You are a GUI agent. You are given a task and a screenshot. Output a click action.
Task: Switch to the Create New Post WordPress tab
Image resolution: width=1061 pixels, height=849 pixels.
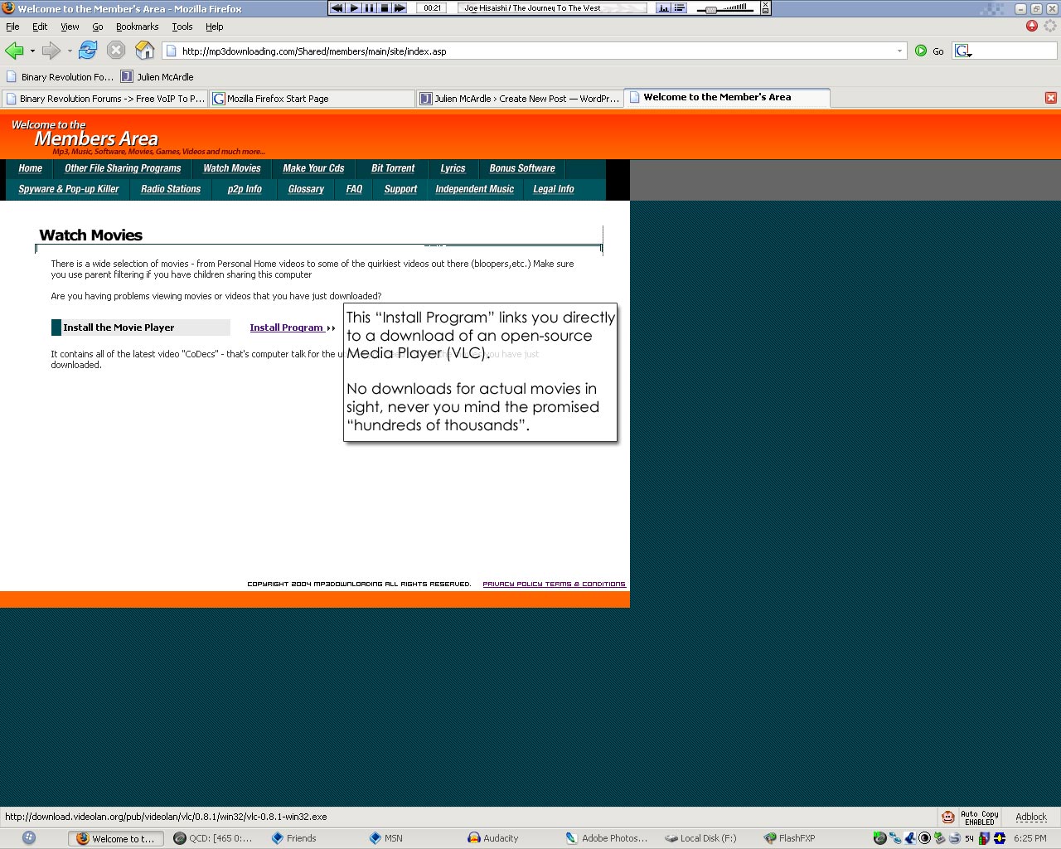click(x=520, y=99)
